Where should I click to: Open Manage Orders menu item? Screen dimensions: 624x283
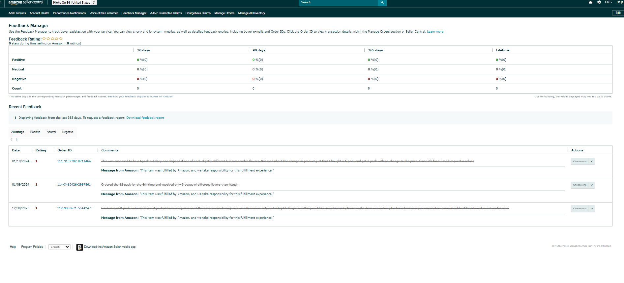pyautogui.click(x=224, y=13)
